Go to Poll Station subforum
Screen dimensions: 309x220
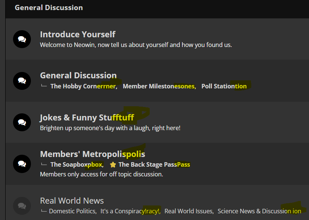click(224, 86)
